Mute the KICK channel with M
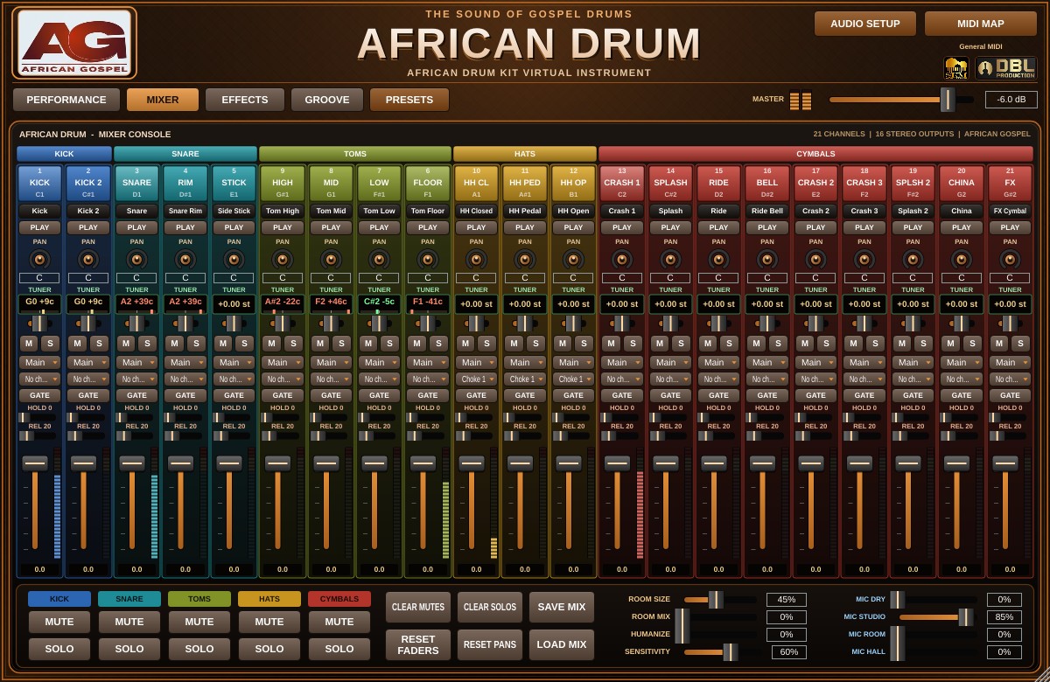The height and width of the screenshot is (682, 1050). point(29,344)
